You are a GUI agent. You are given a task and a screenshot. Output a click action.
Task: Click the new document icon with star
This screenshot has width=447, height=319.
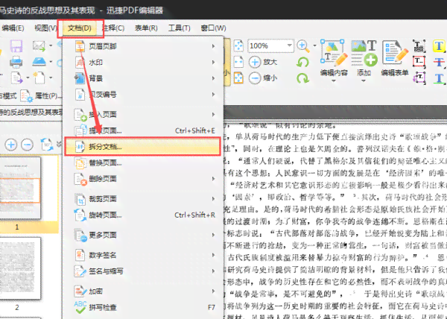(x=39, y=78)
